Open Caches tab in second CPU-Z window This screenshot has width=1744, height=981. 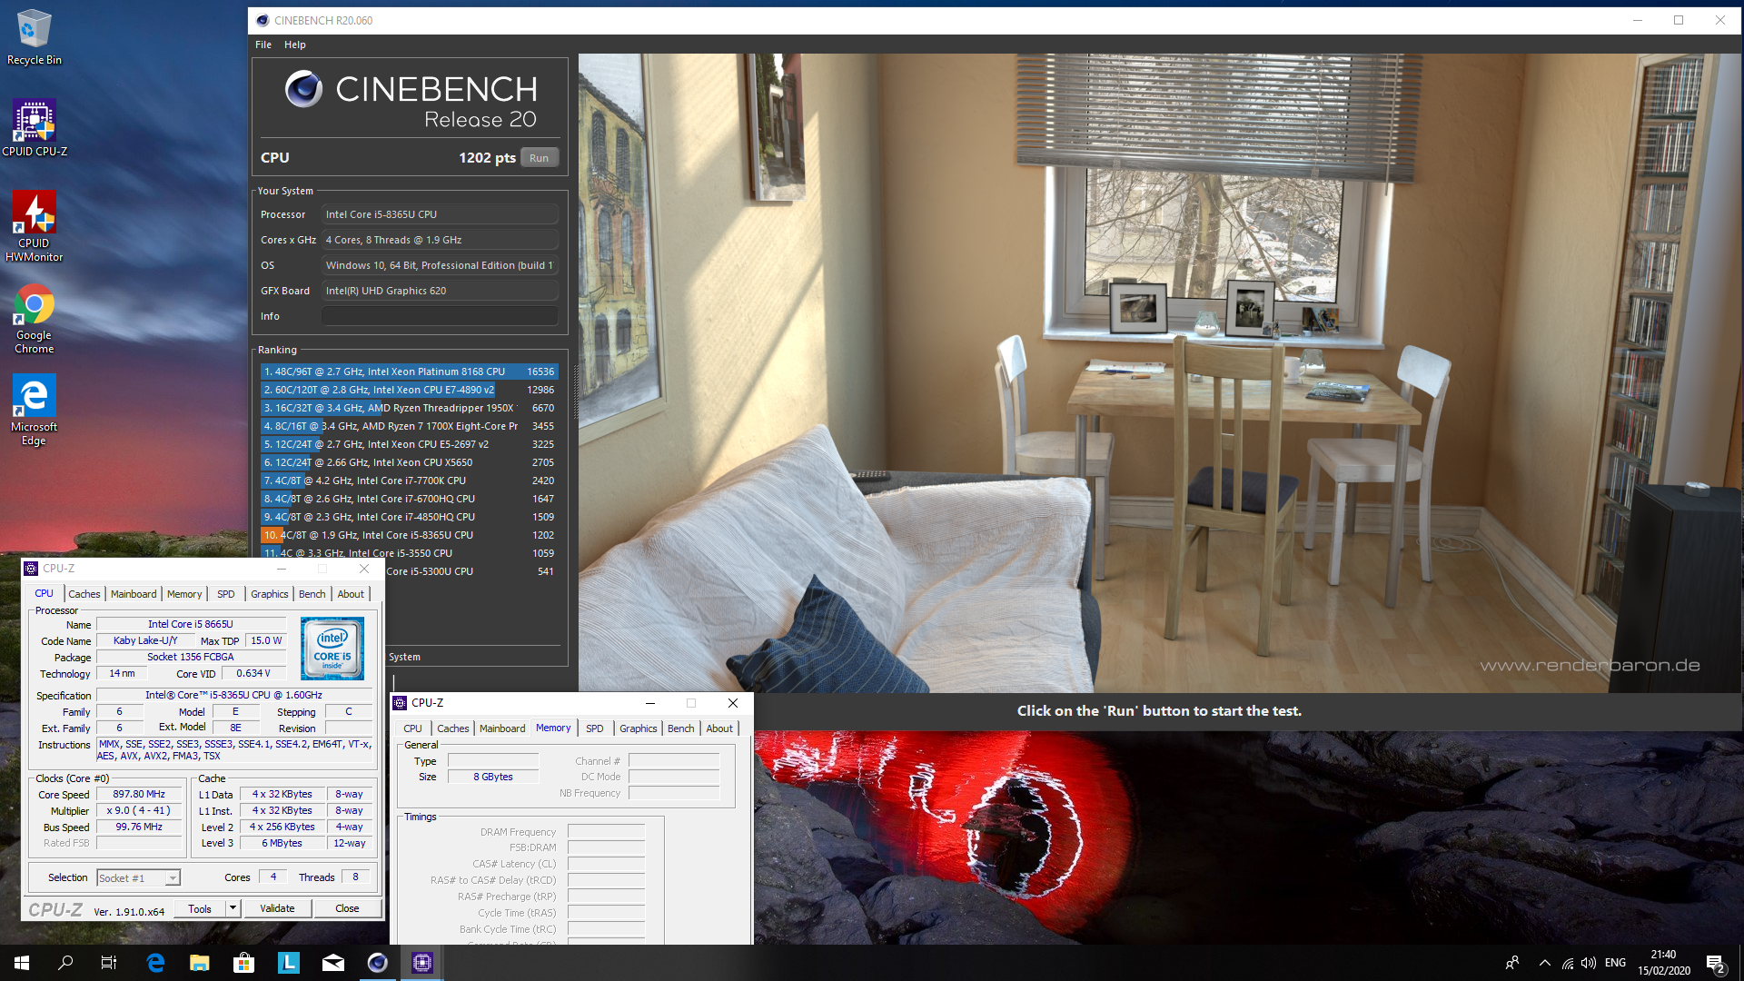(x=453, y=728)
